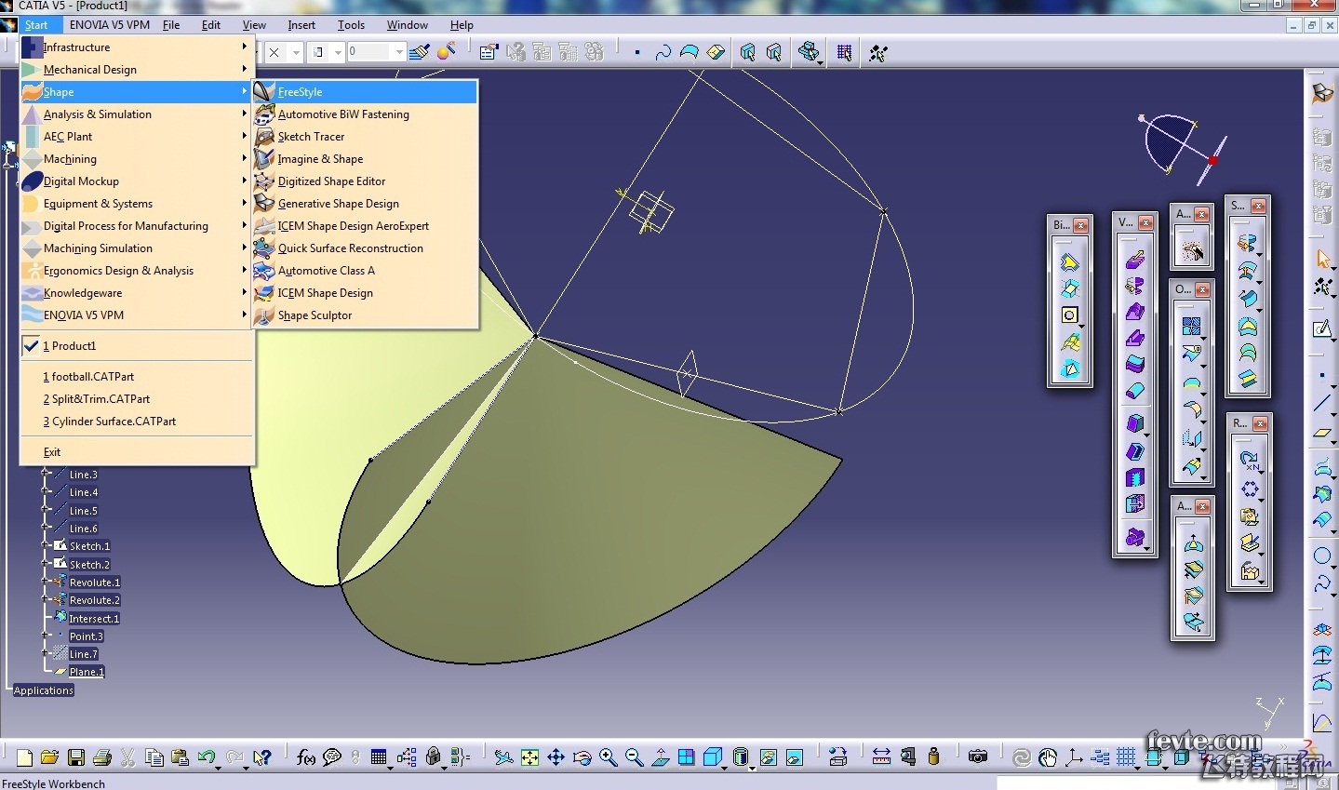The width and height of the screenshot is (1339, 790).
Task: Click the Fit All In view icon
Action: coord(529,757)
